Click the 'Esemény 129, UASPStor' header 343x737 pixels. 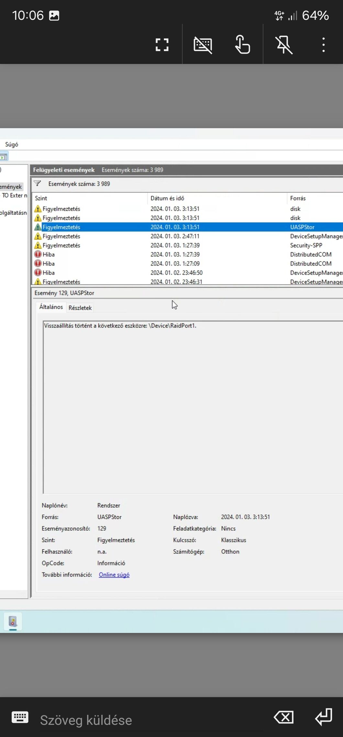64,293
